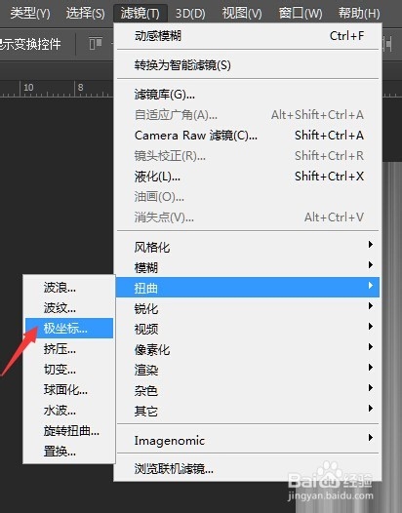402x513 pixels.
Task: Open 滤镜库(G)... filter gallery
Action: coord(248,95)
